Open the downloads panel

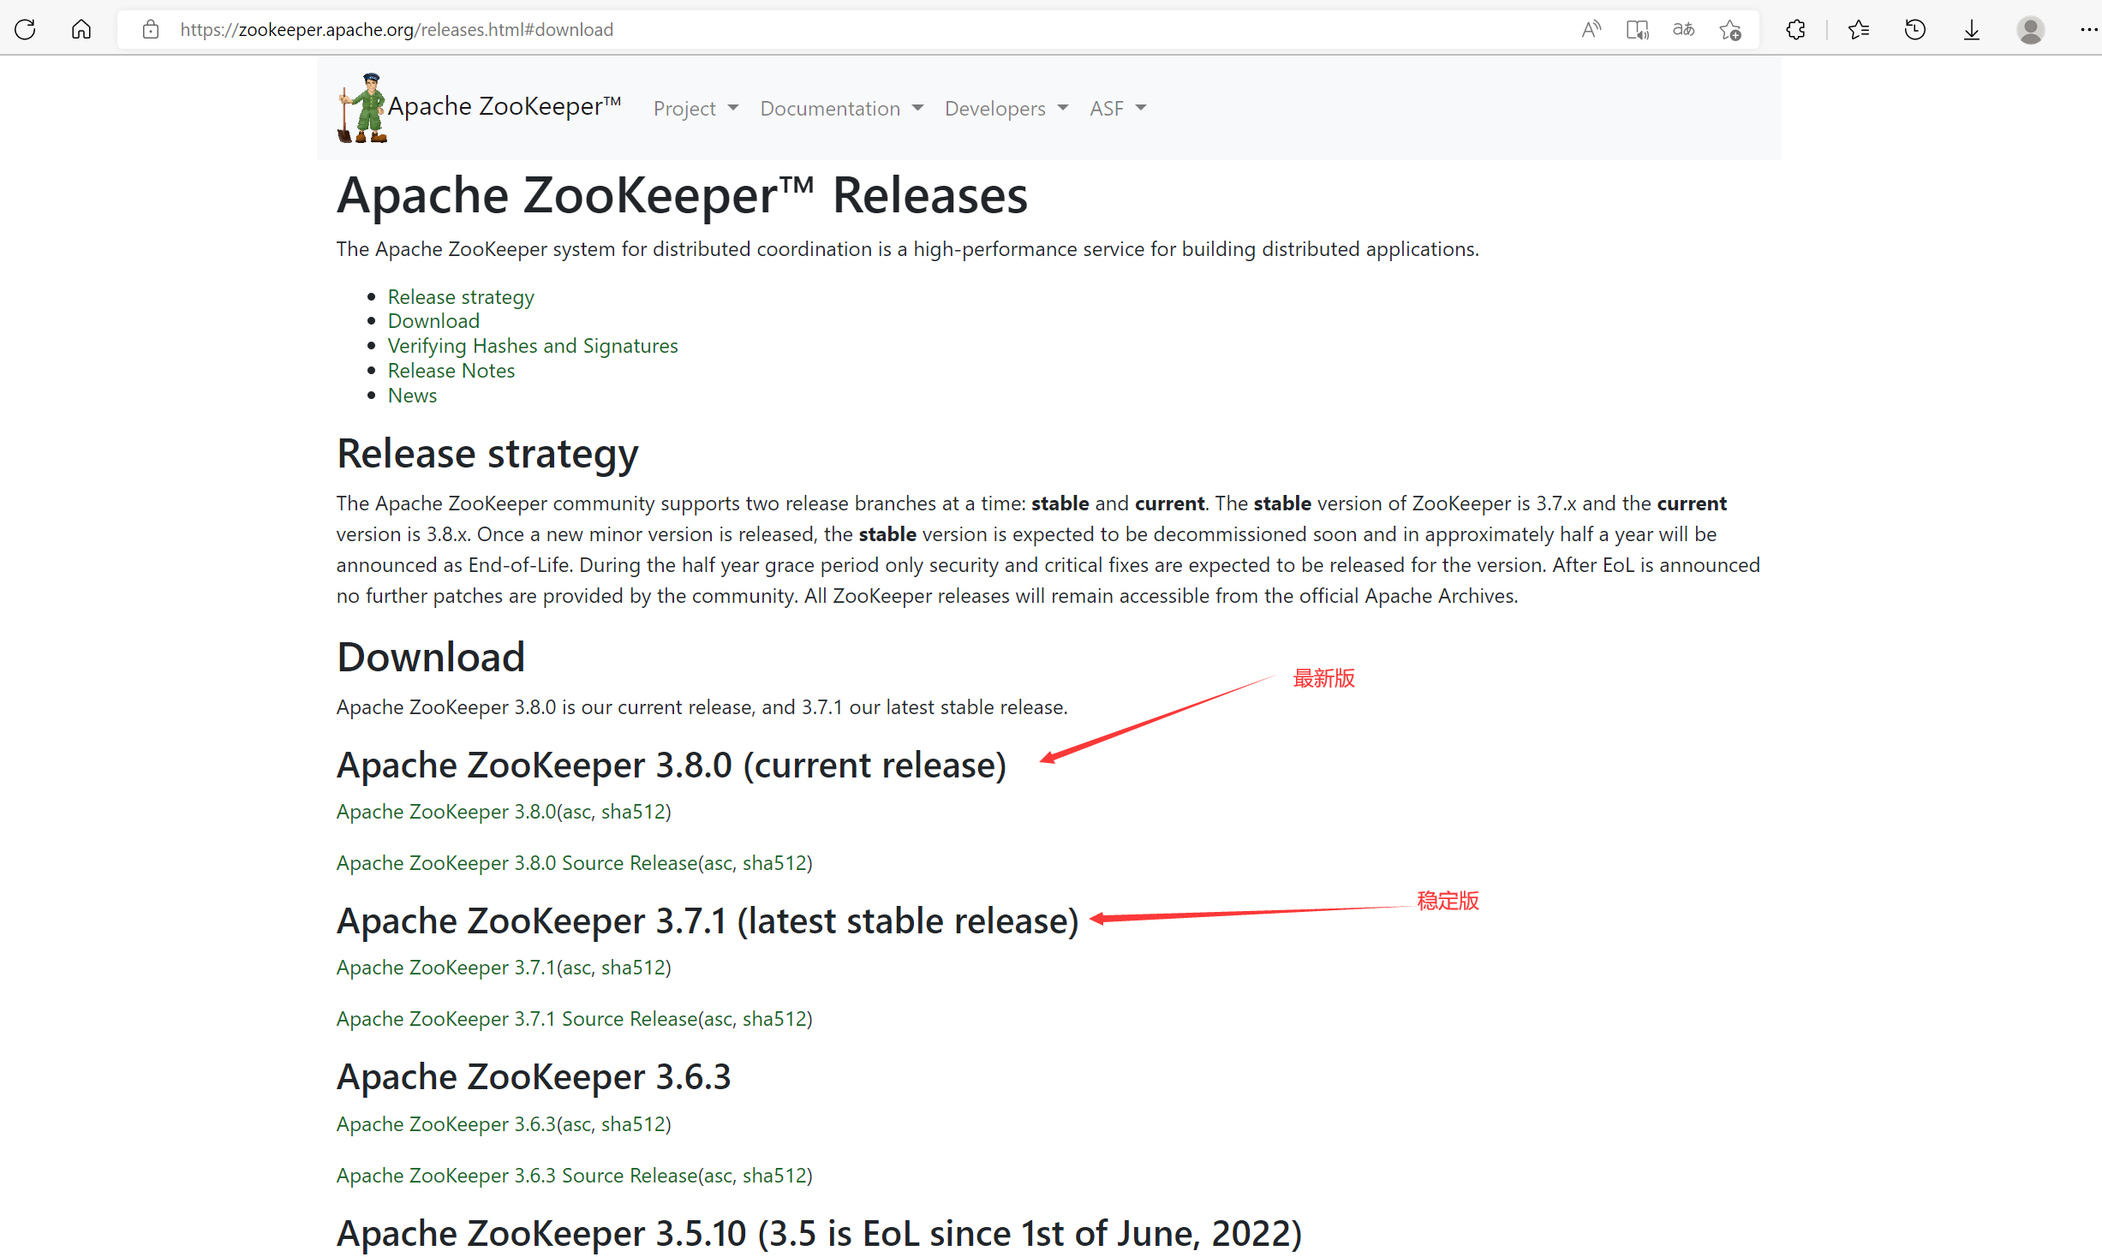1971,30
